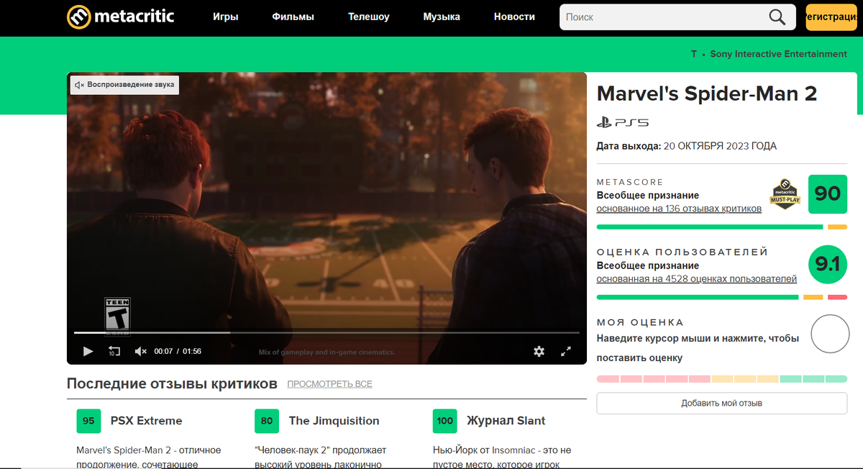Viewport: 863px width, 469px height.
Task: Open the Игры menu
Action: (x=226, y=17)
